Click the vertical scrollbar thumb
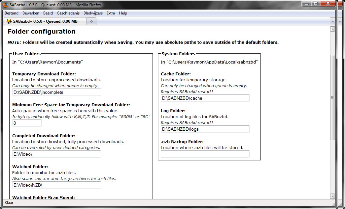The height and width of the screenshot is (209, 345). (333, 97)
